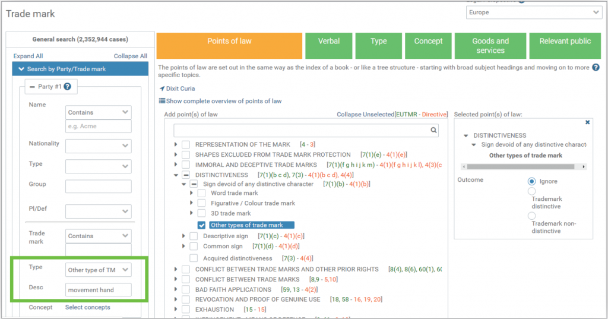608x319 pixels.
Task: Collapse the Search by Party/Trade mark section arrow
Action: point(21,69)
